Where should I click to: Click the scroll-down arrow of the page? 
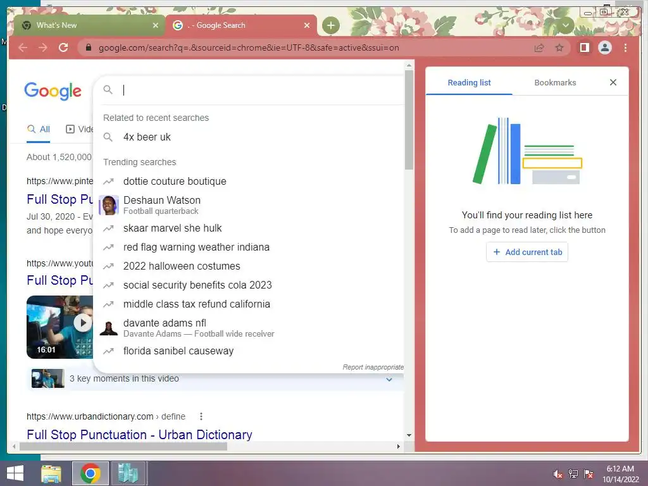pos(409,435)
